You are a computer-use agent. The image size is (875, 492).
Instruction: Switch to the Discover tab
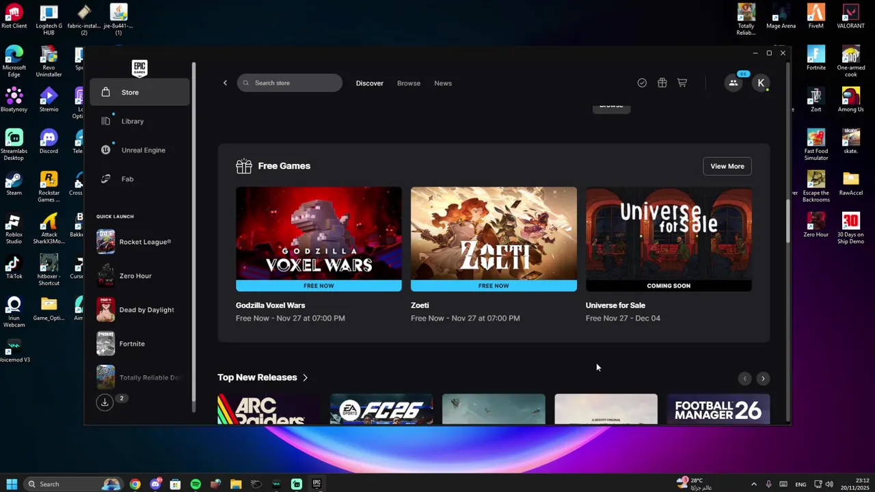pyautogui.click(x=370, y=83)
